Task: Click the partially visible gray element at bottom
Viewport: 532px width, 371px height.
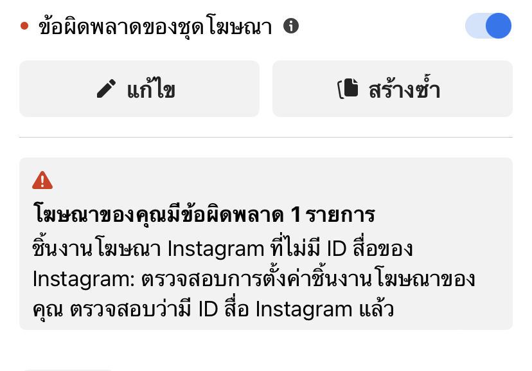Action: pyautogui.click(x=68, y=370)
